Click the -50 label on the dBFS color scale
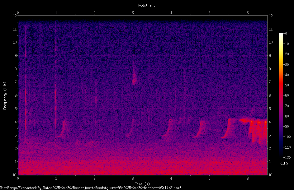The height and width of the screenshot is (190, 294). (286, 85)
